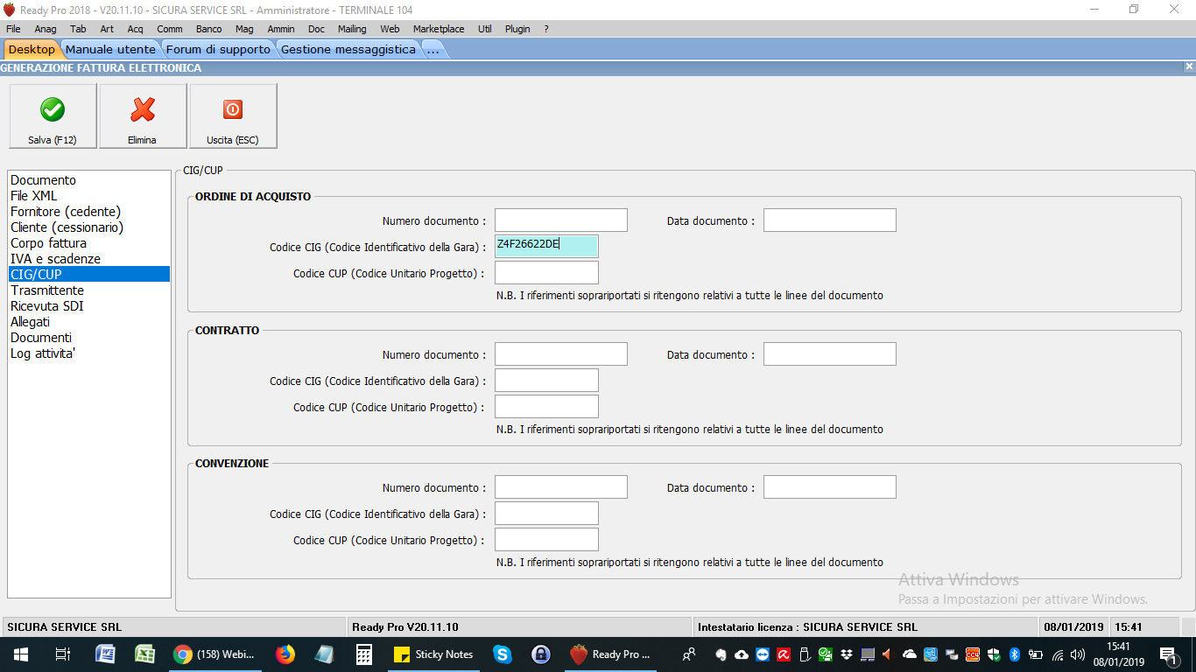The image size is (1196, 672).
Task: Open the File menu
Action: [13, 29]
